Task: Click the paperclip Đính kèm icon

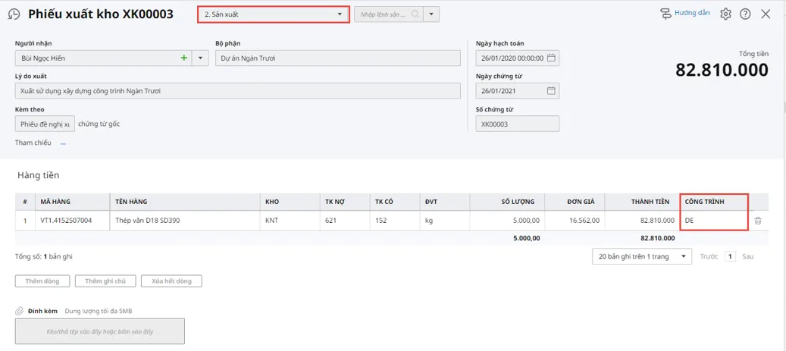Action: [20, 311]
